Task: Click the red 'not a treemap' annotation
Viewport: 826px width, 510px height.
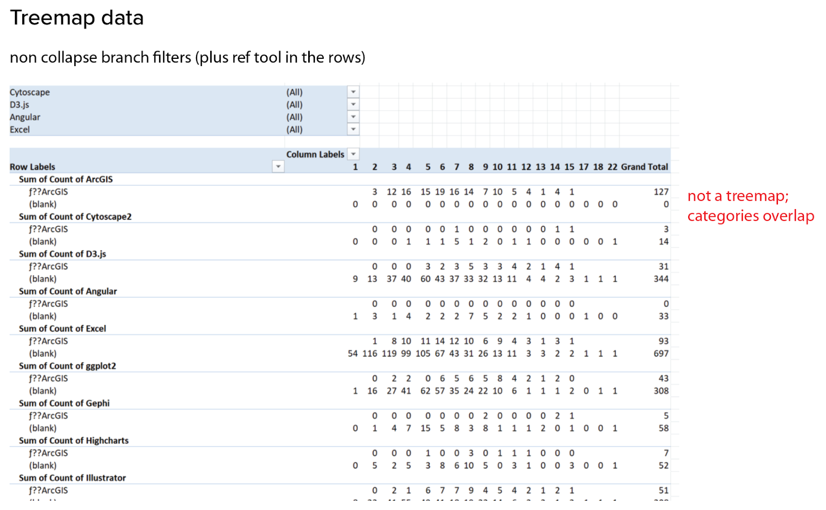Action: coord(751,205)
